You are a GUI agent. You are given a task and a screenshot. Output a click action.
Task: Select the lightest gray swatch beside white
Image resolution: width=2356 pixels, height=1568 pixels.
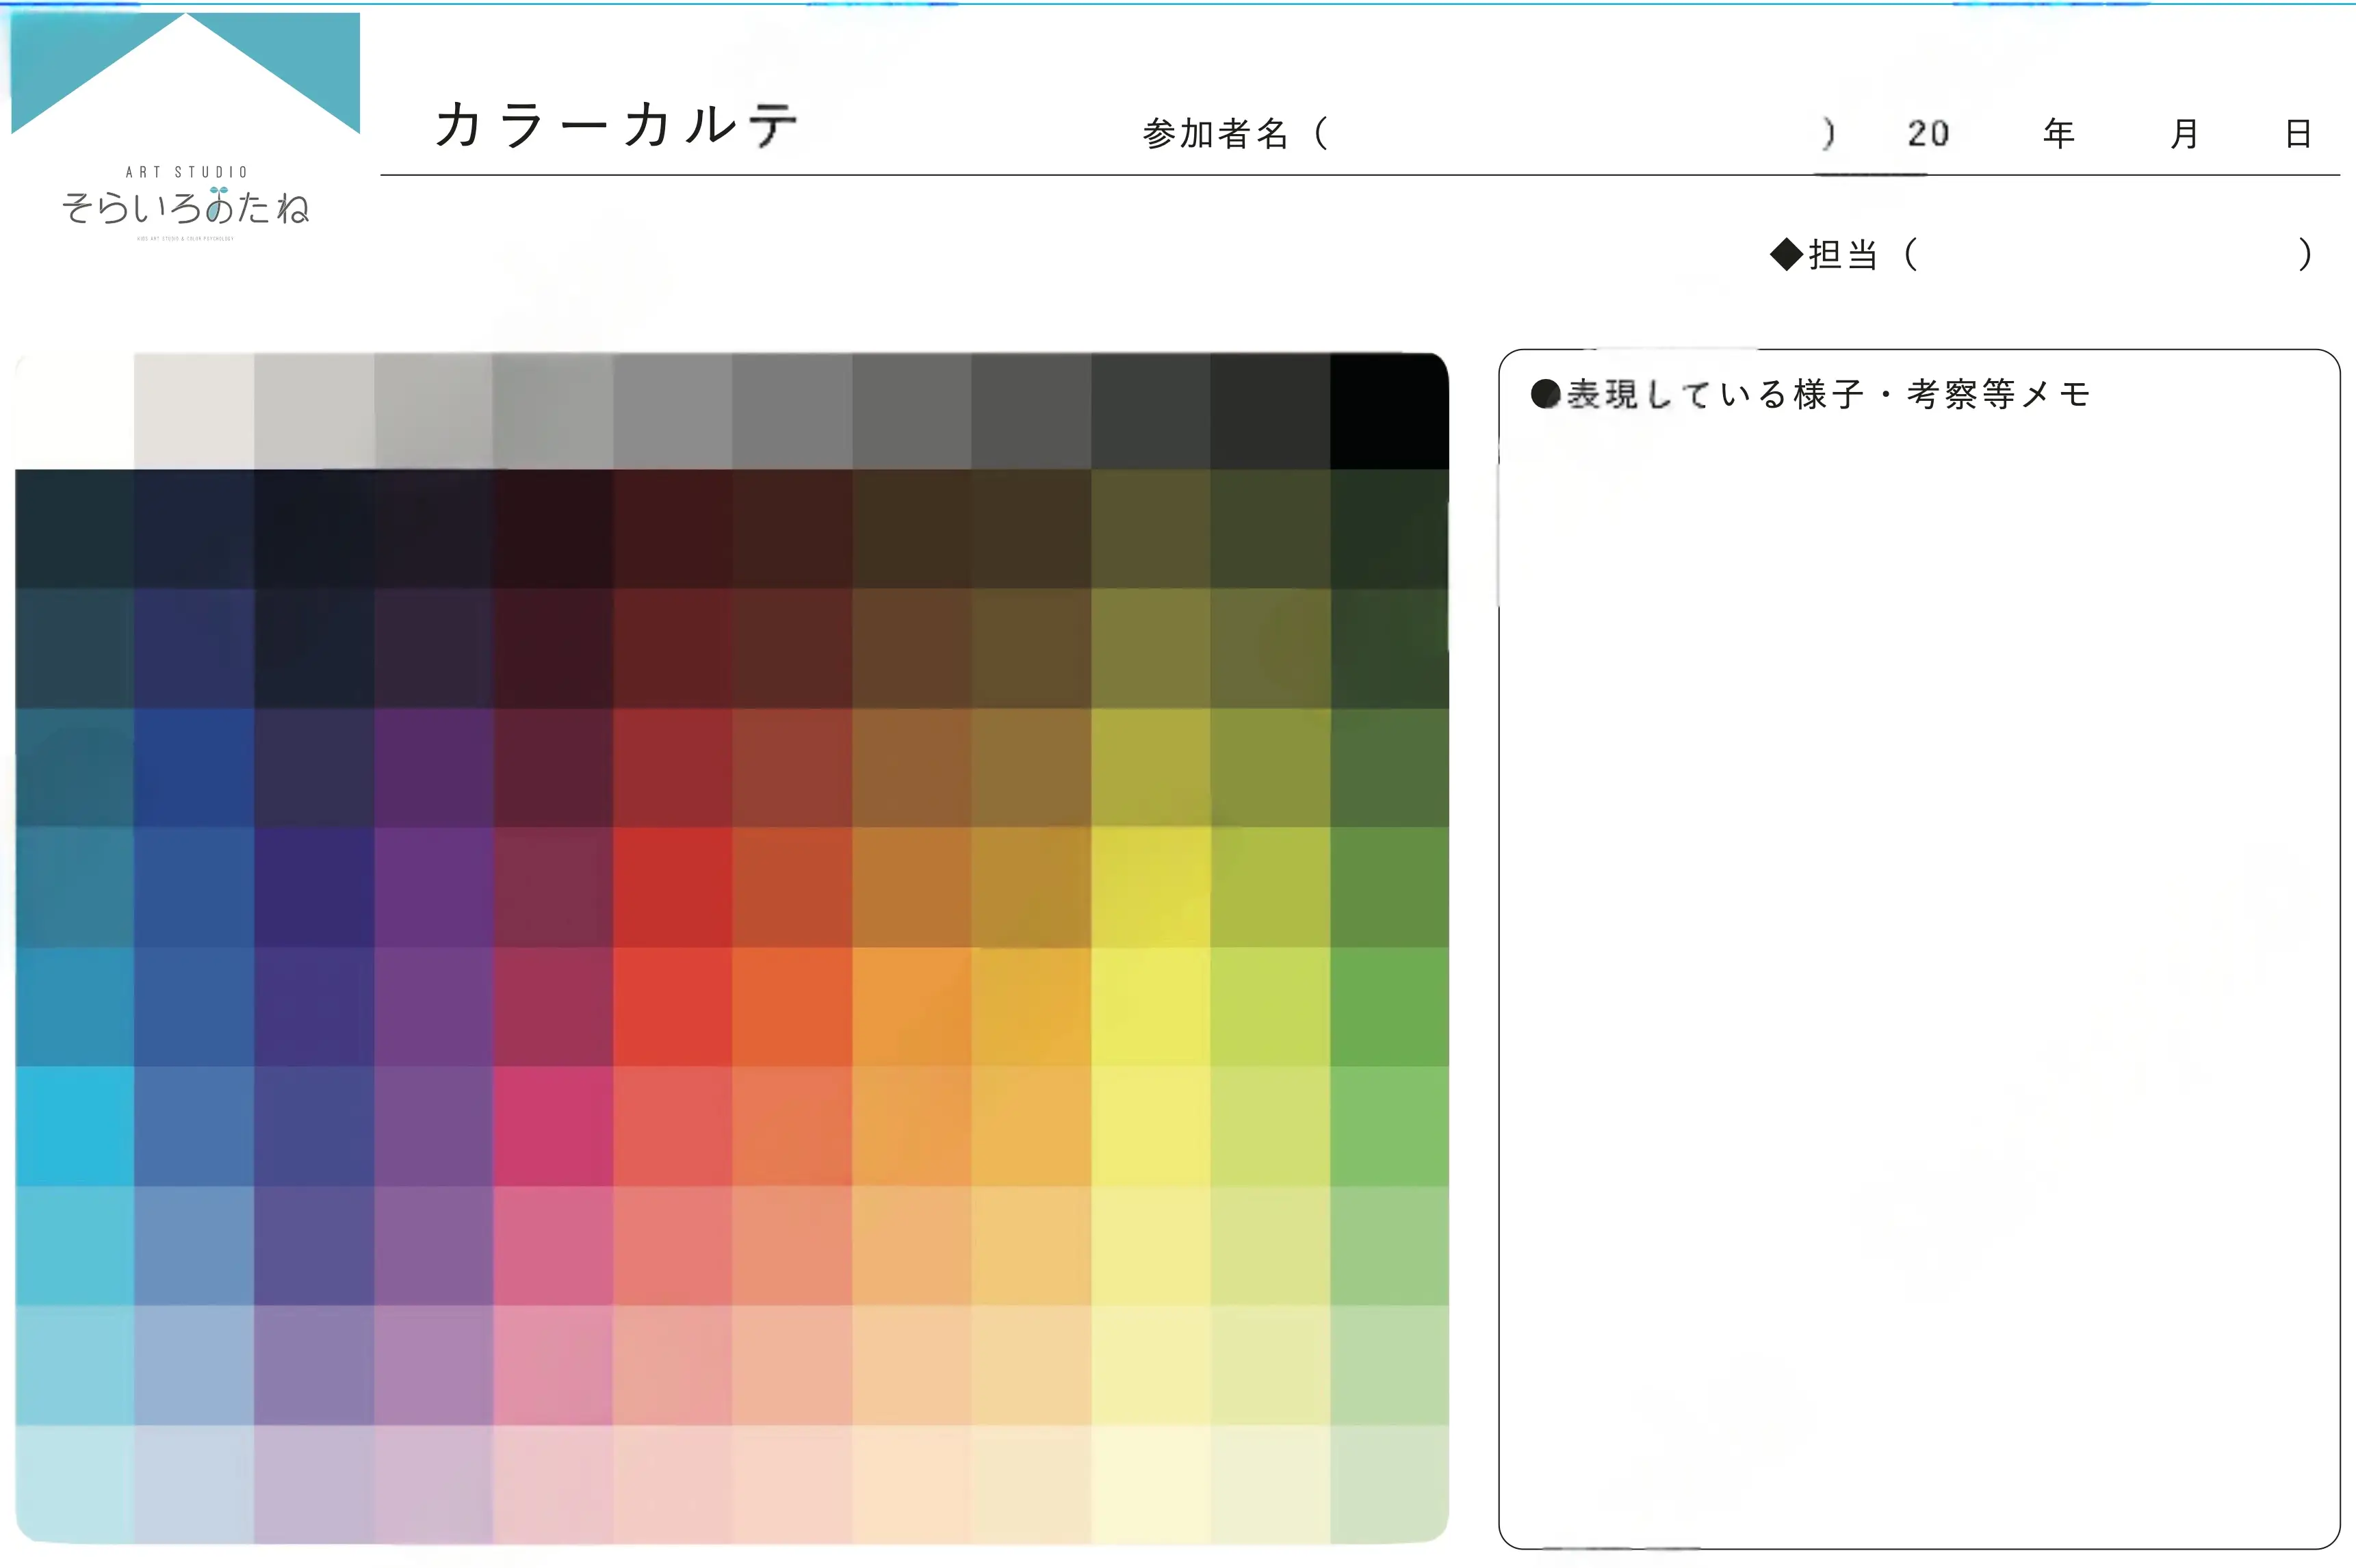pos(194,410)
